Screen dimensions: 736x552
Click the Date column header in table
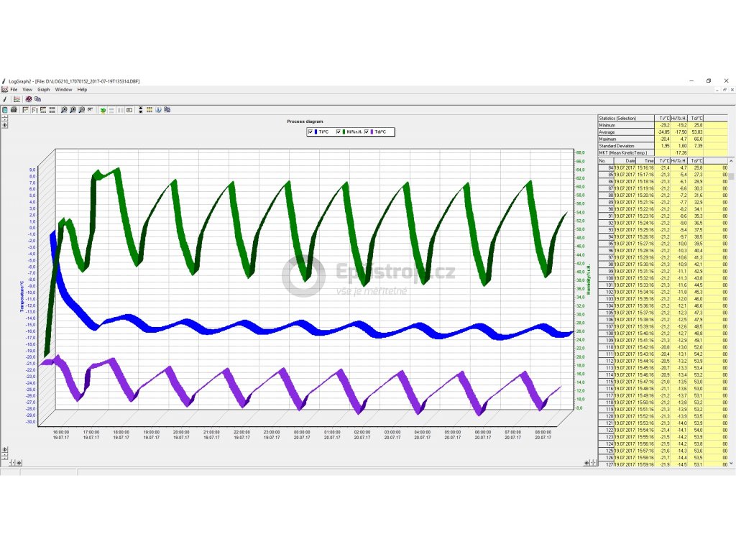pos(630,161)
